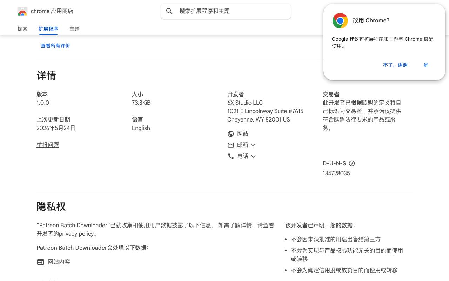This screenshot has width=449, height=281.
Task: Expand the 邮箱 dropdown chevron
Action: 253,145
